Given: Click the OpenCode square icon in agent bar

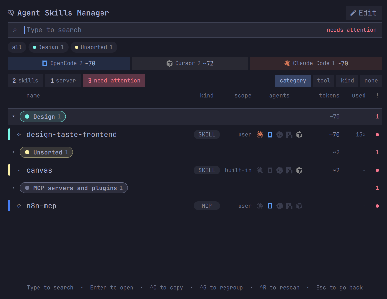Looking at the screenshot, I should pos(45,63).
